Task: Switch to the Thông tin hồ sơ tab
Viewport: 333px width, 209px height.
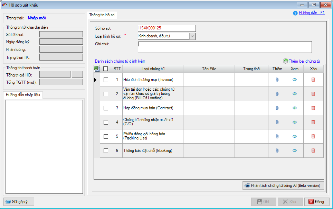Action: [102, 15]
